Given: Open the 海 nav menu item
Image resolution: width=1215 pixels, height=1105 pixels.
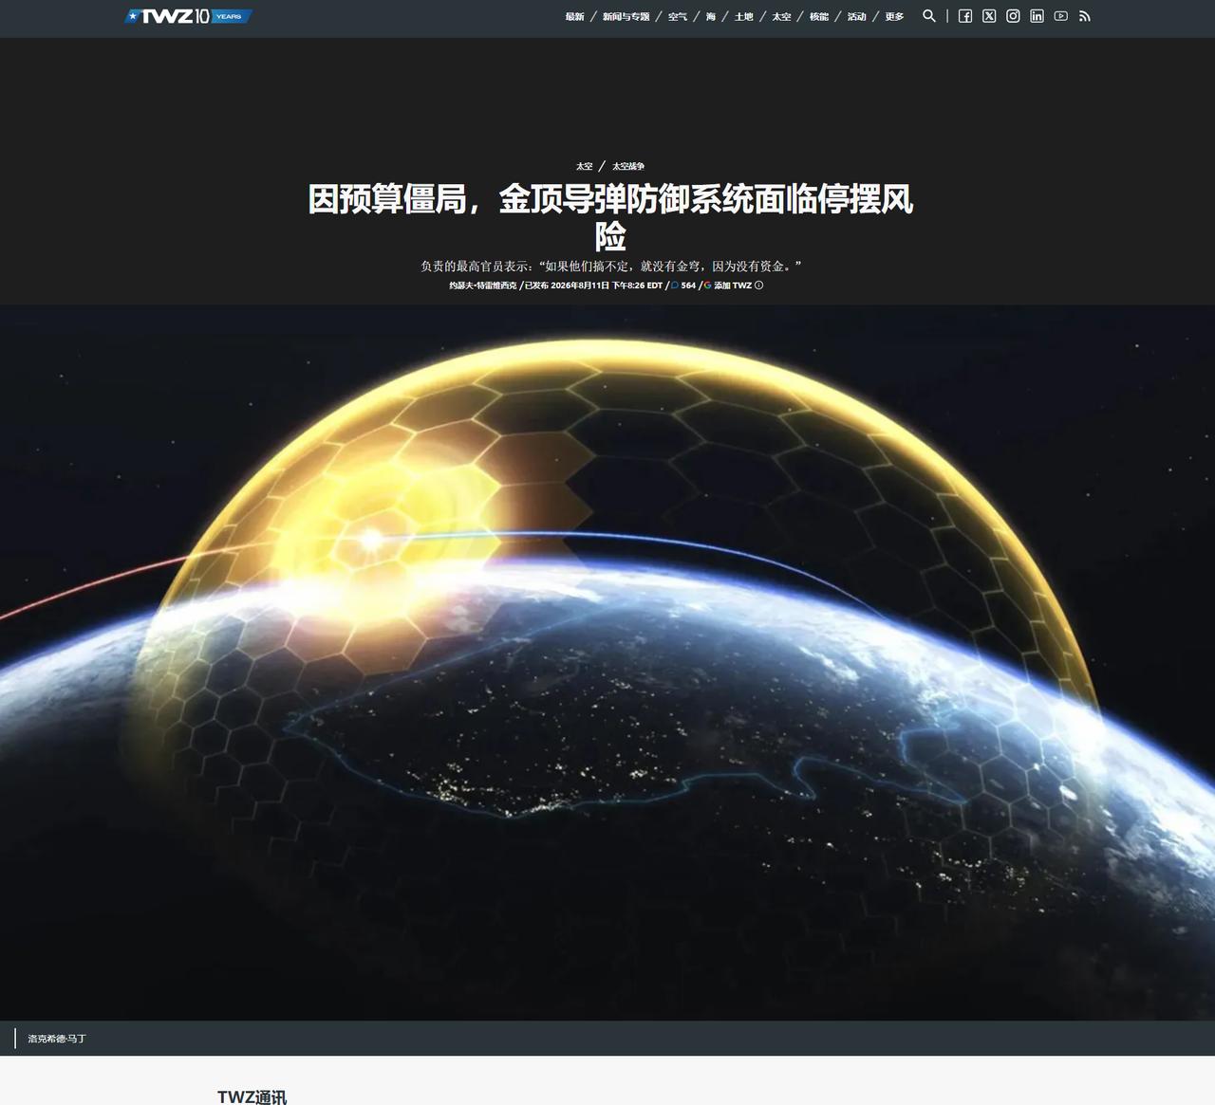Looking at the screenshot, I should tap(710, 17).
